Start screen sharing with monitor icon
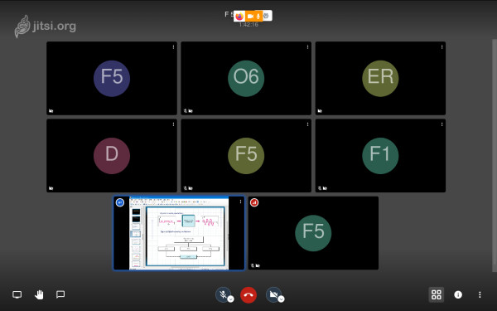Screen dimensions: 497x311 coord(17,294)
